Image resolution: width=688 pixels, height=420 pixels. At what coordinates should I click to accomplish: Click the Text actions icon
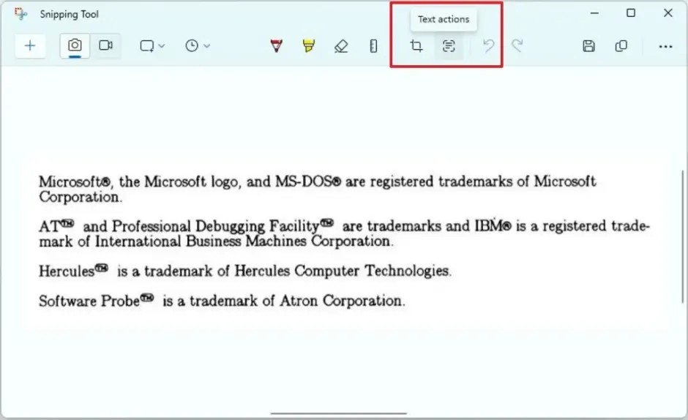tap(449, 46)
